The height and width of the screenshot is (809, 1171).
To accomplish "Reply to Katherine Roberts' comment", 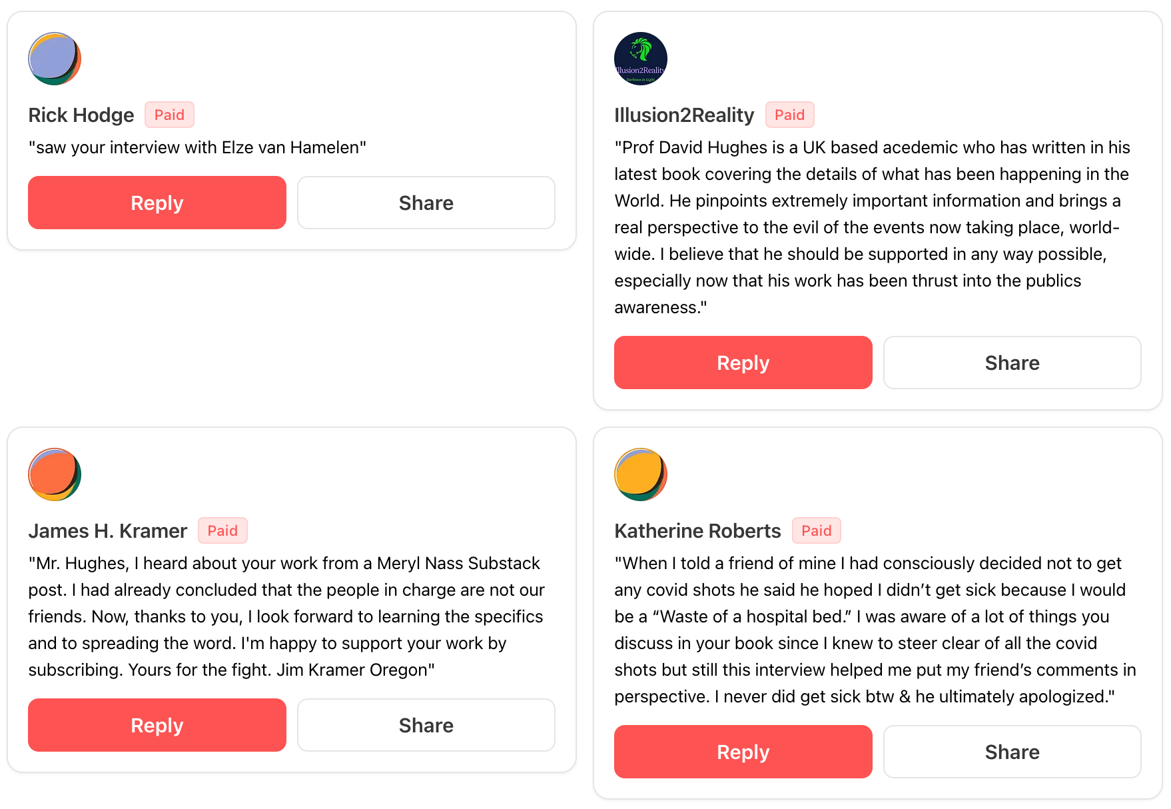I will click(x=743, y=752).
